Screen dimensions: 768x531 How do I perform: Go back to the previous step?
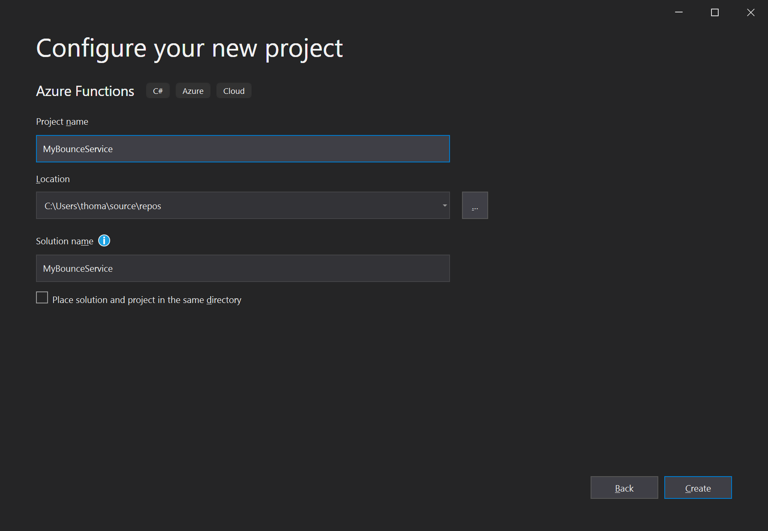624,488
